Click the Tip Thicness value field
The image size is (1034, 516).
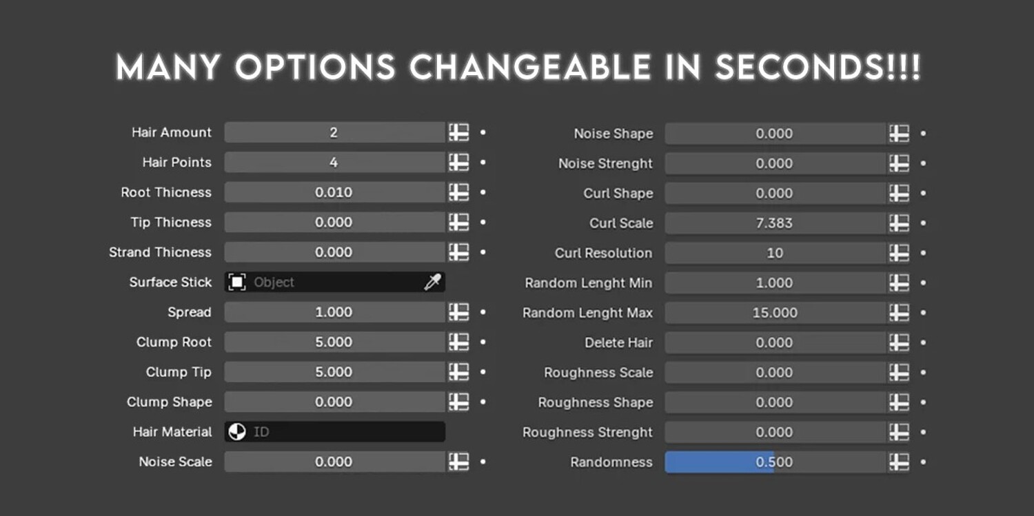tap(334, 222)
